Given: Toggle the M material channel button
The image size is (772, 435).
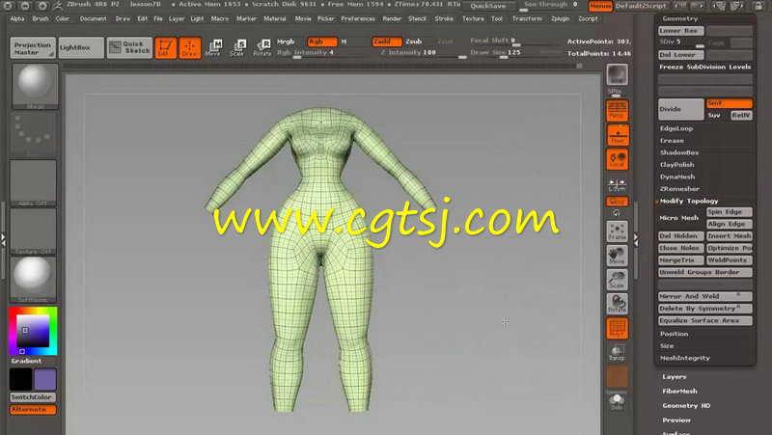Looking at the screenshot, I should pos(345,41).
